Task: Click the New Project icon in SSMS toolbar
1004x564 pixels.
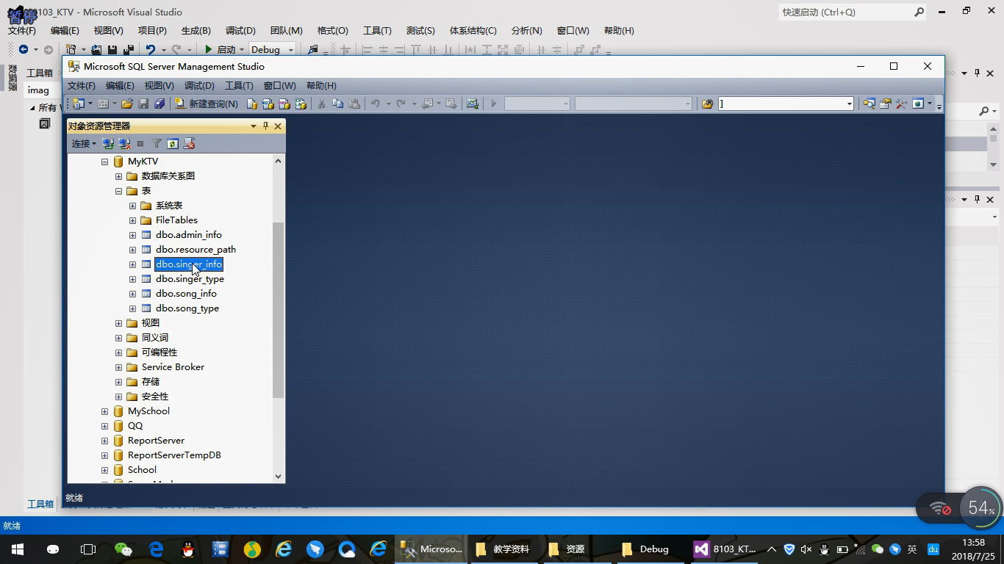Action: tap(78, 104)
